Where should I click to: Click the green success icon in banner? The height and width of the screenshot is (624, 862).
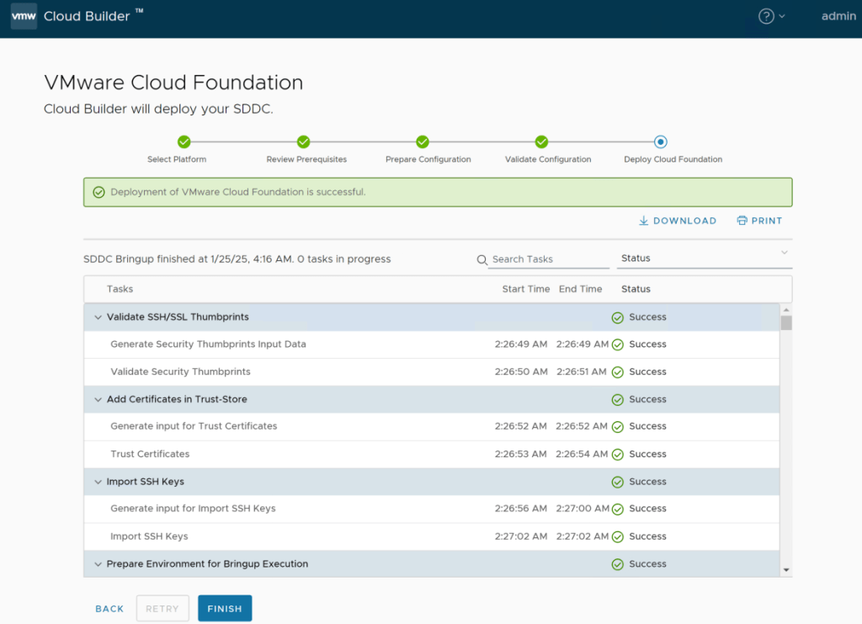100,192
